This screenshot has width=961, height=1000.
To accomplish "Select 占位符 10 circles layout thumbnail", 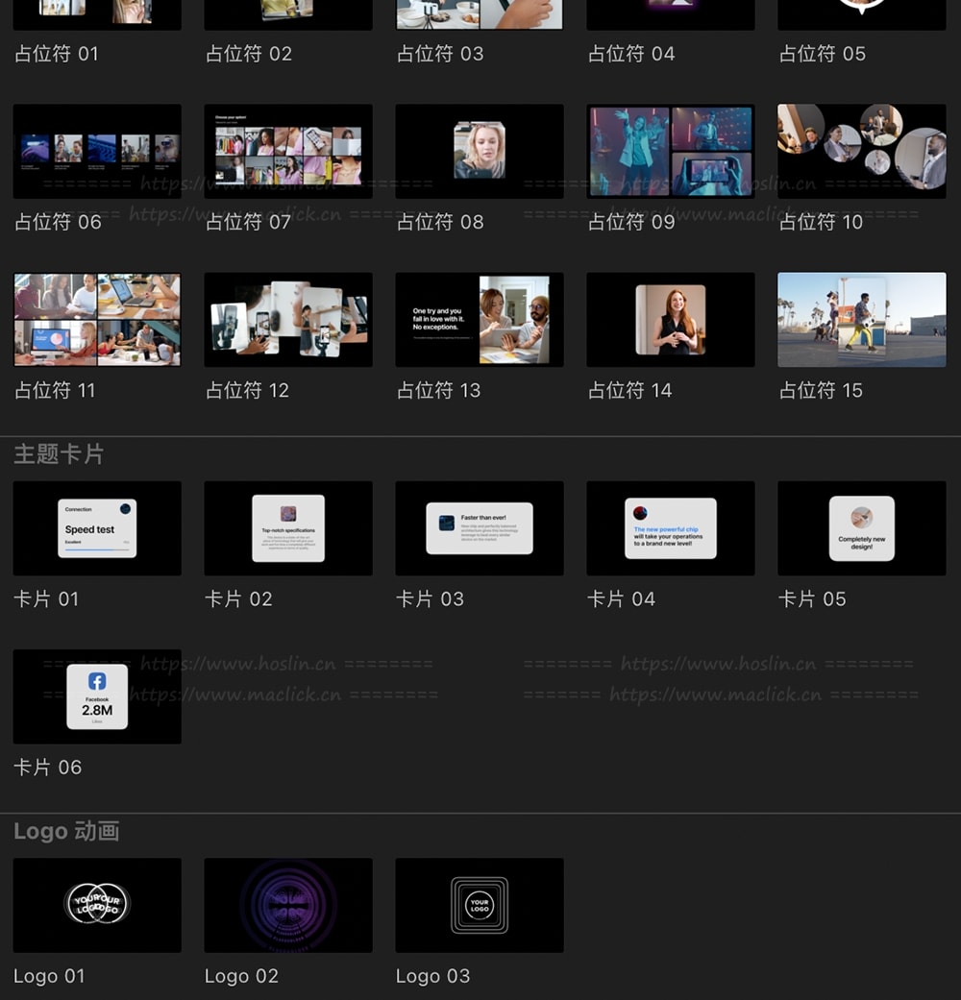I will click(862, 152).
